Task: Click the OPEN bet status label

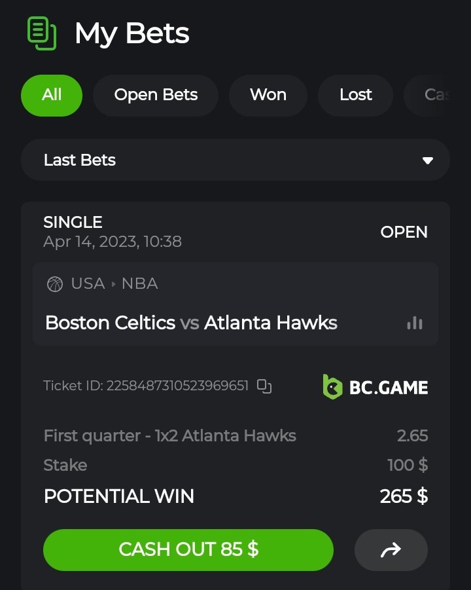Action: (404, 232)
